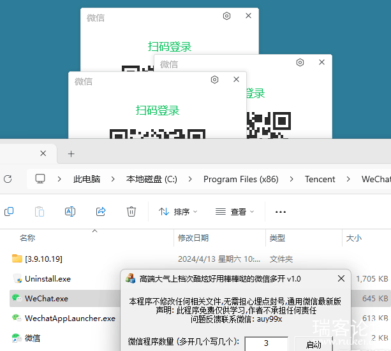Screen dimensions: 391x351
Task: Refresh the File Explorer folder view
Action: click(x=8, y=179)
